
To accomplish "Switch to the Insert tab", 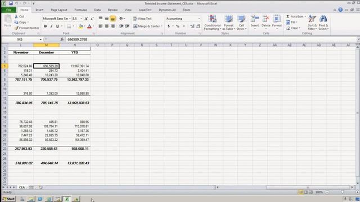I will (x=39, y=10).
